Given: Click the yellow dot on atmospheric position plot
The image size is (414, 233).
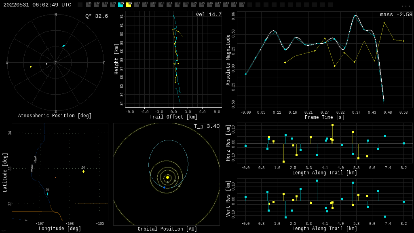Looking at the screenshot, I should (x=31, y=67).
